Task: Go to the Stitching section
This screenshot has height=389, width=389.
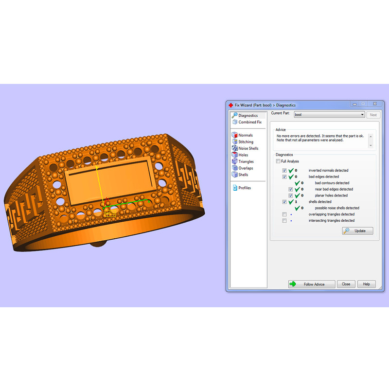Action: pos(246,142)
